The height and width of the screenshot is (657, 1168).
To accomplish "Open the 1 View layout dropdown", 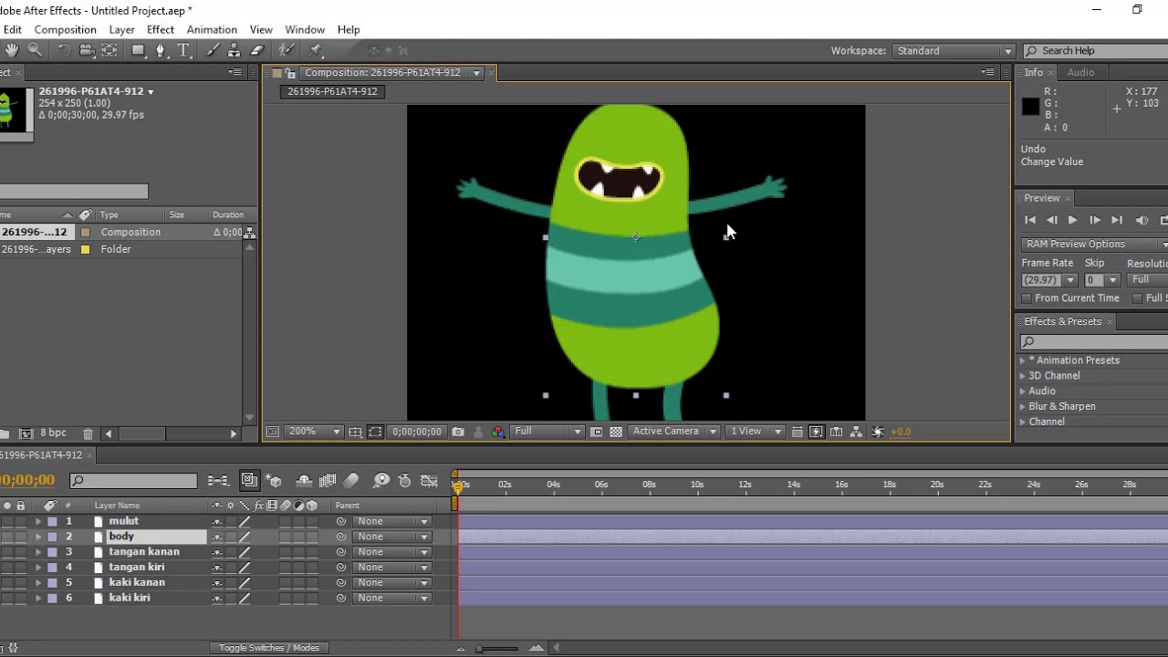I will point(756,432).
